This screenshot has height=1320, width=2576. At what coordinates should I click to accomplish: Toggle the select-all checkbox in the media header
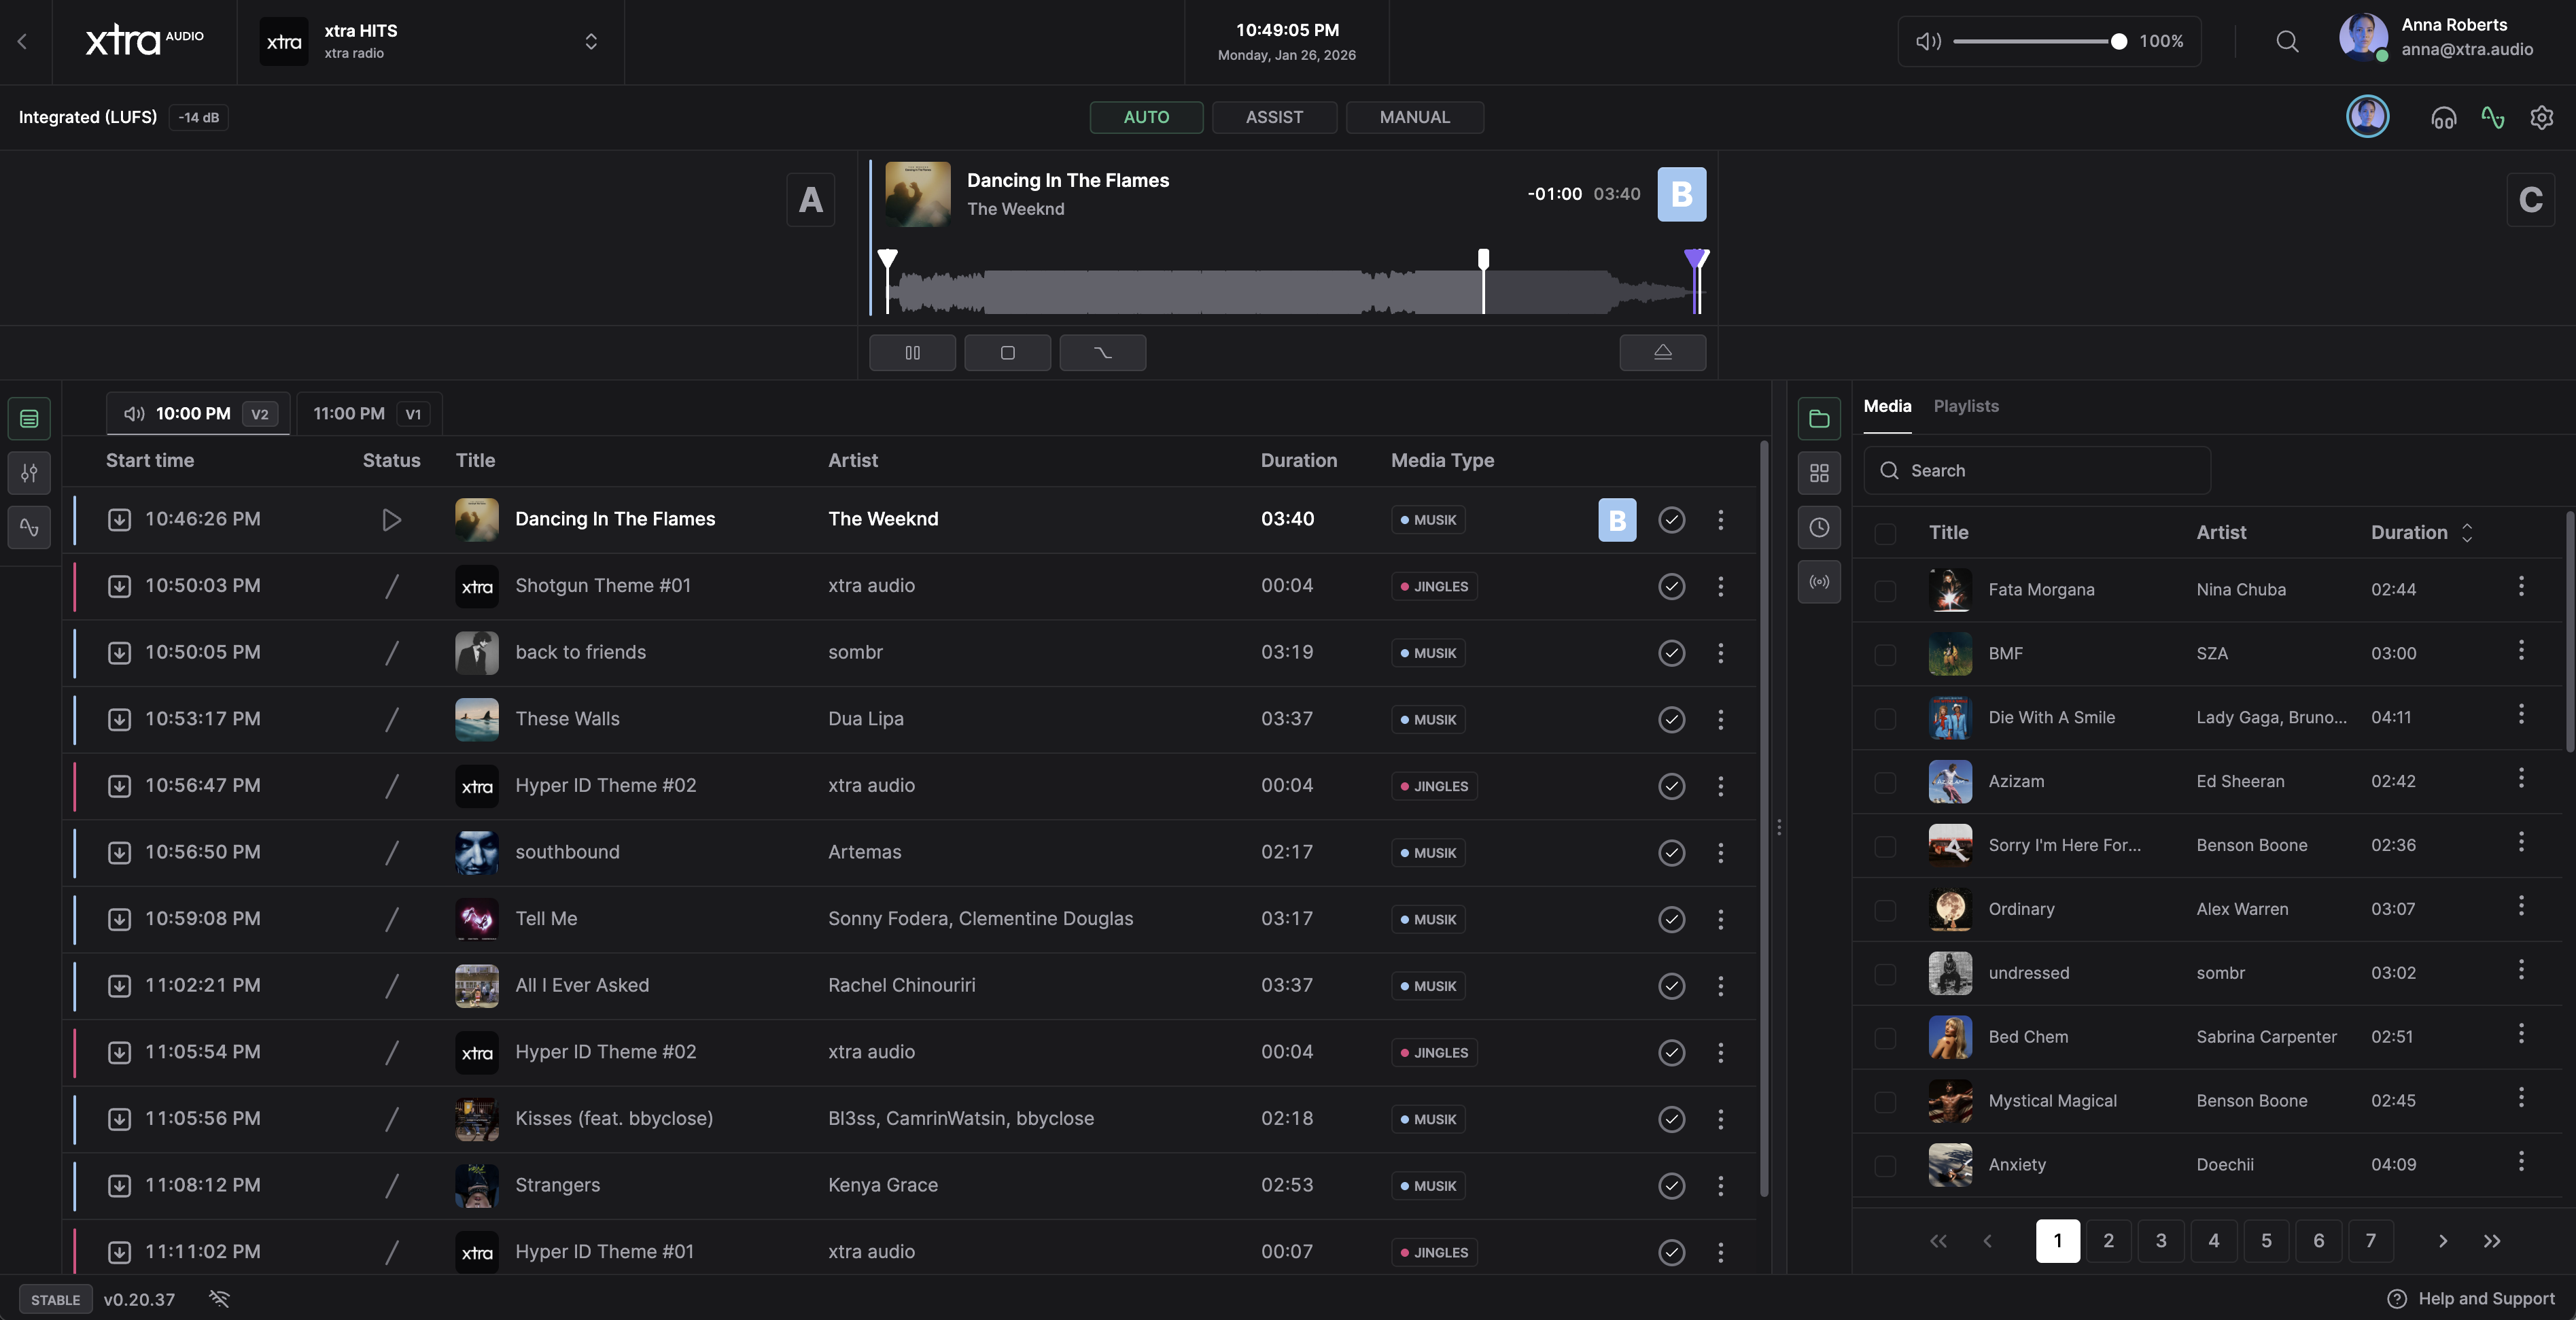pos(1885,533)
